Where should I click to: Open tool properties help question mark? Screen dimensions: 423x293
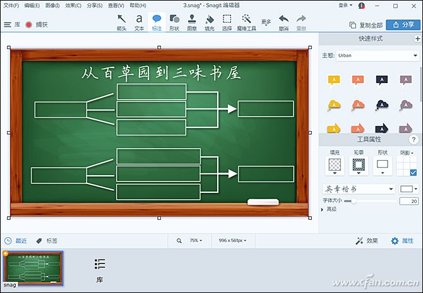click(x=414, y=139)
